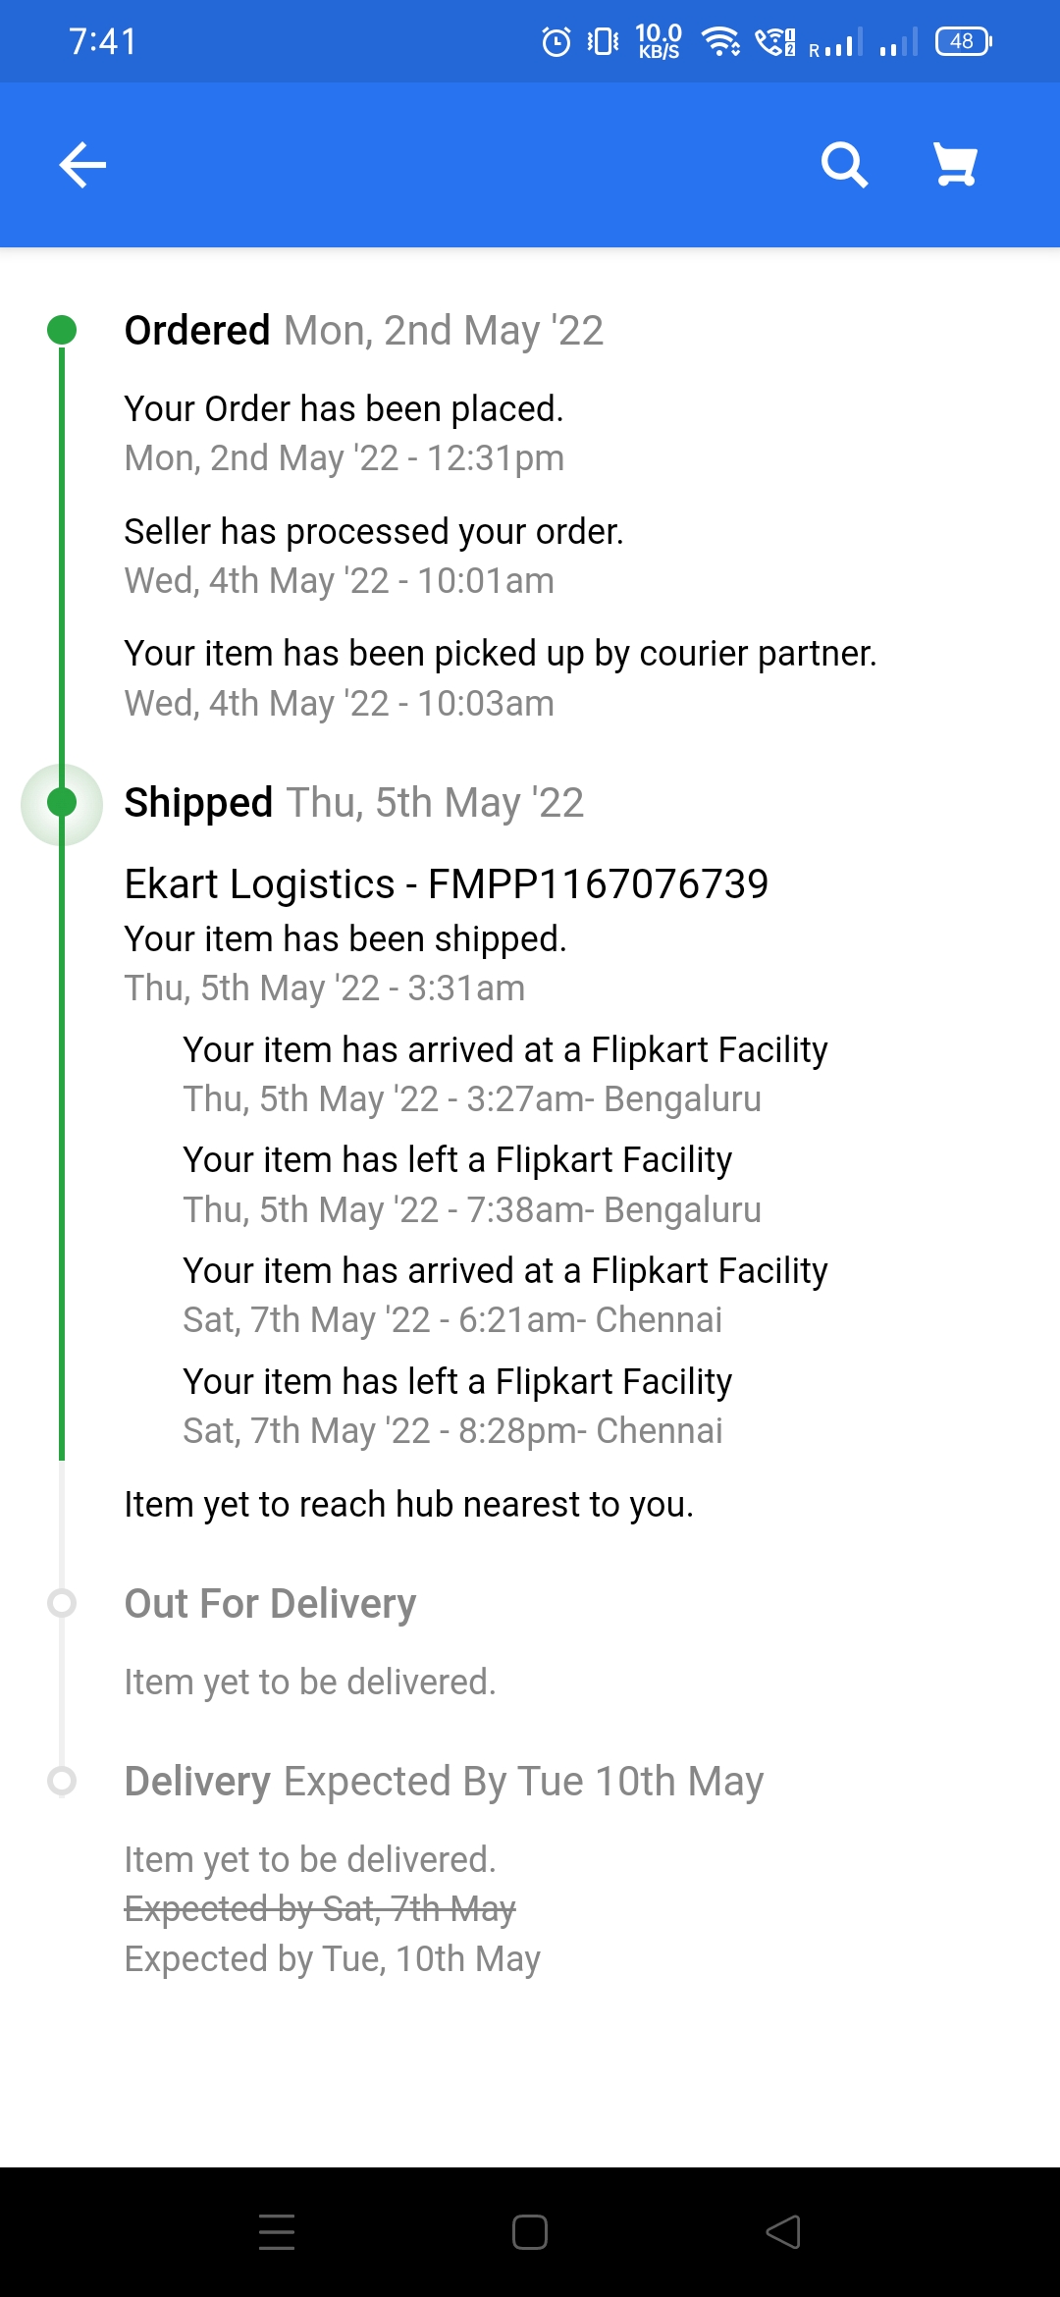This screenshot has width=1060, height=2297.
Task: Tap the Delivery Expected timeline circle
Action: point(62,1781)
